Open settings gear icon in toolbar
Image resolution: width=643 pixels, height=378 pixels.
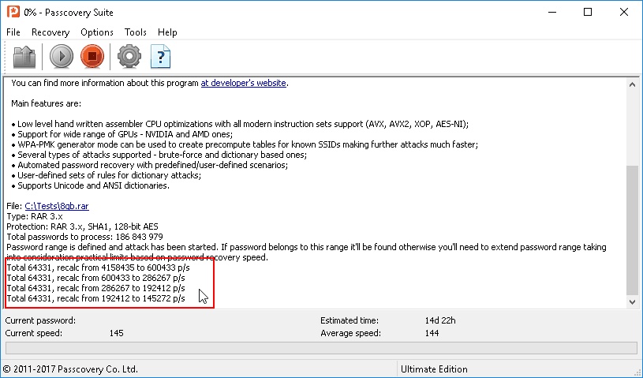pos(129,56)
